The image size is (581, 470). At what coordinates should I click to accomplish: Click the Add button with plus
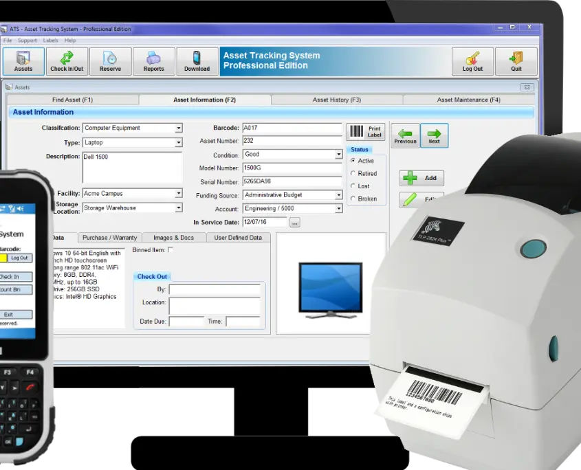point(421,178)
